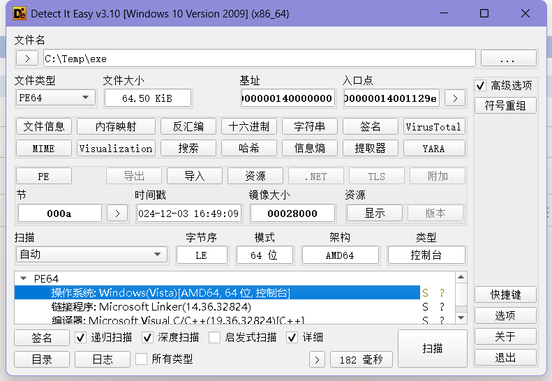Open 反汇编 disassembler
Viewport: 552px width, 381px height.
point(188,126)
